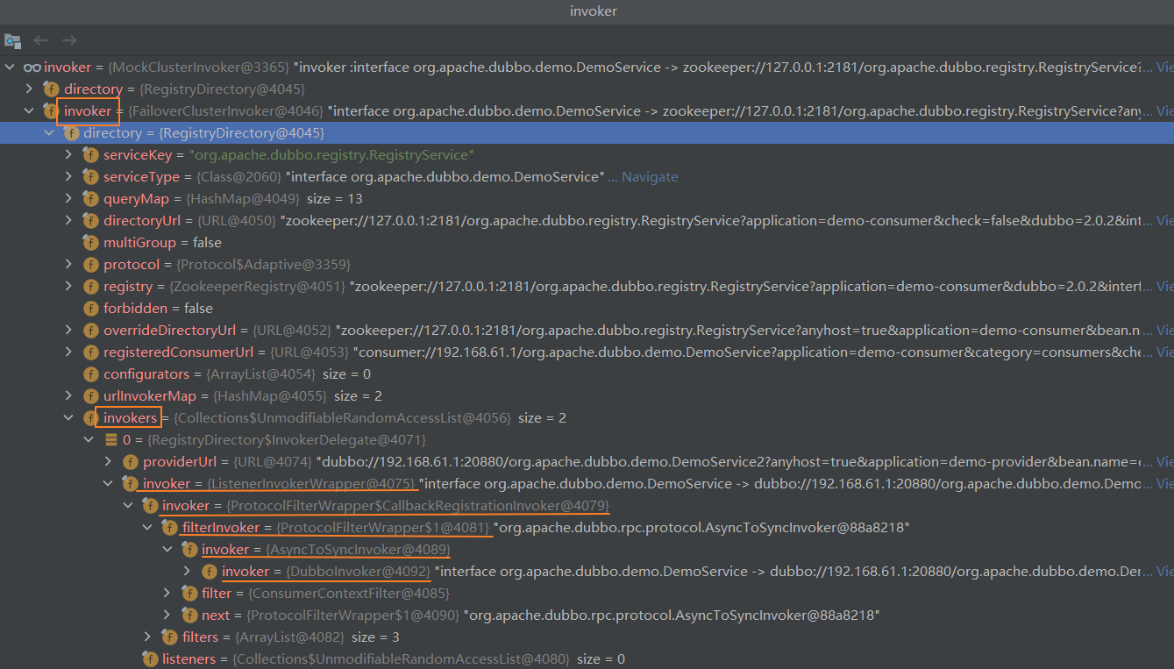This screenshot has width=1174, height=669.
Task: Click View link on overrideDirectoryUrl row
Action: pos(1164,331)
